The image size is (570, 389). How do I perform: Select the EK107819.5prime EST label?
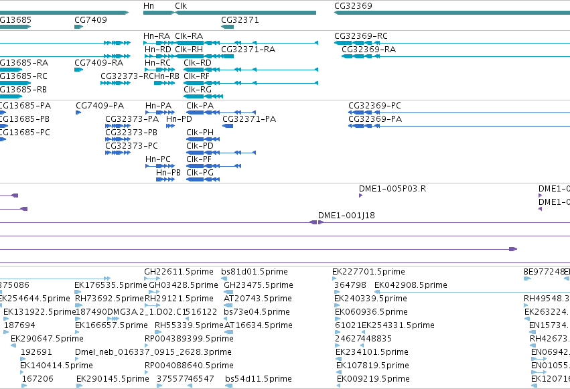(x=372, y=366)
